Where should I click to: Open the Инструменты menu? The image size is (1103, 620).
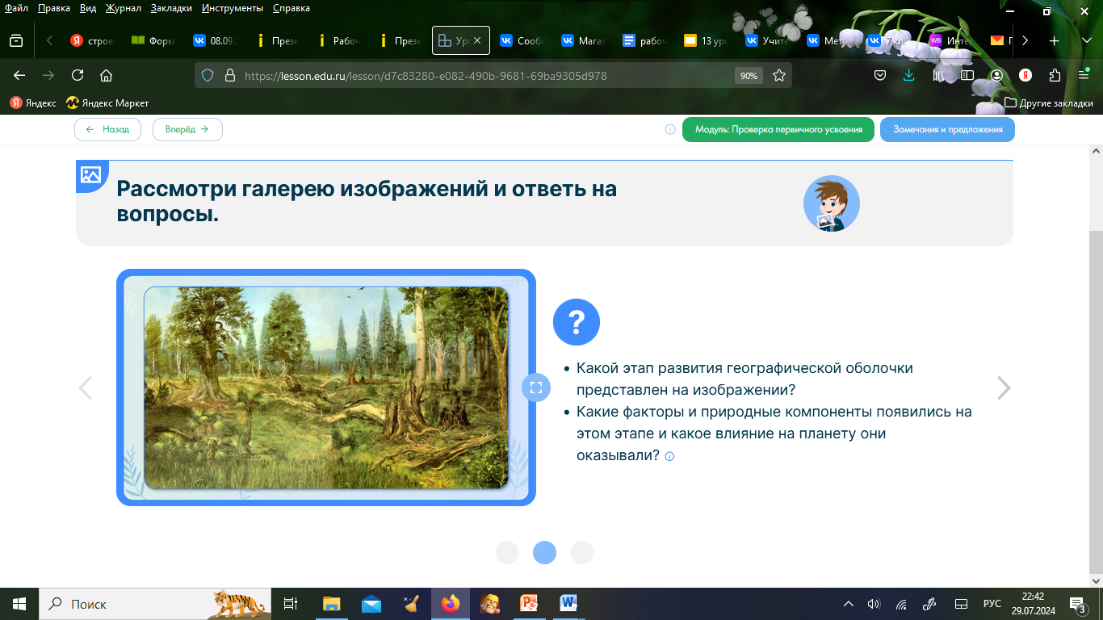point(233,8)
